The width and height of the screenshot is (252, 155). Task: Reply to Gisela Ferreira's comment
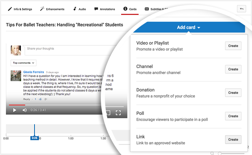point(26,99)
